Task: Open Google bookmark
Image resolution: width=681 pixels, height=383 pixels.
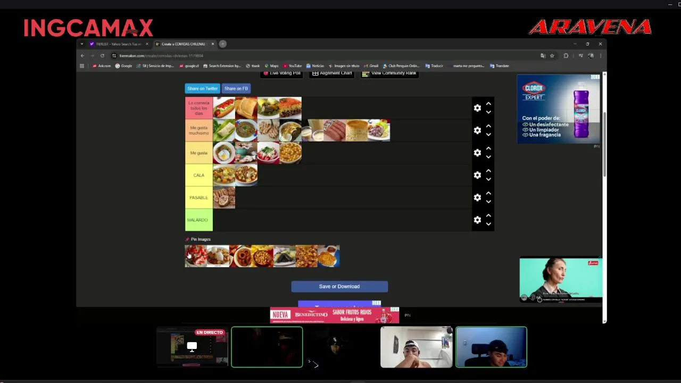Action: 124,66
